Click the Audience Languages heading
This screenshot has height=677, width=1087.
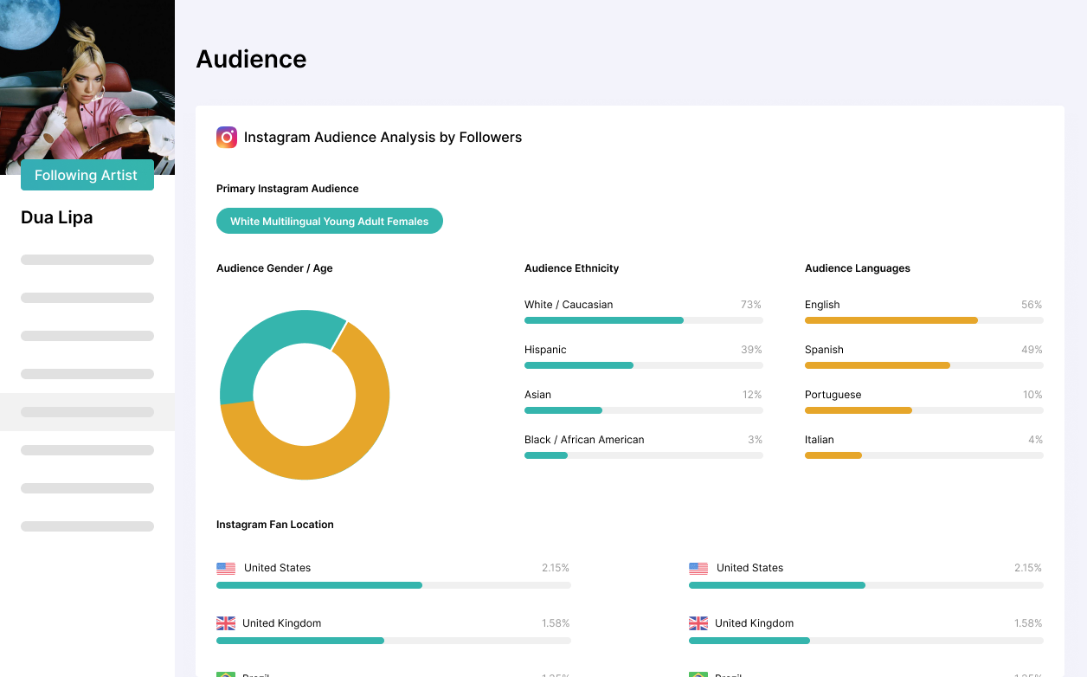(858, 268)
